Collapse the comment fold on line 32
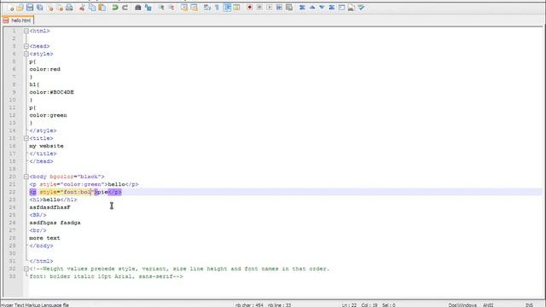Screen dimensions: 546x307 26,269
